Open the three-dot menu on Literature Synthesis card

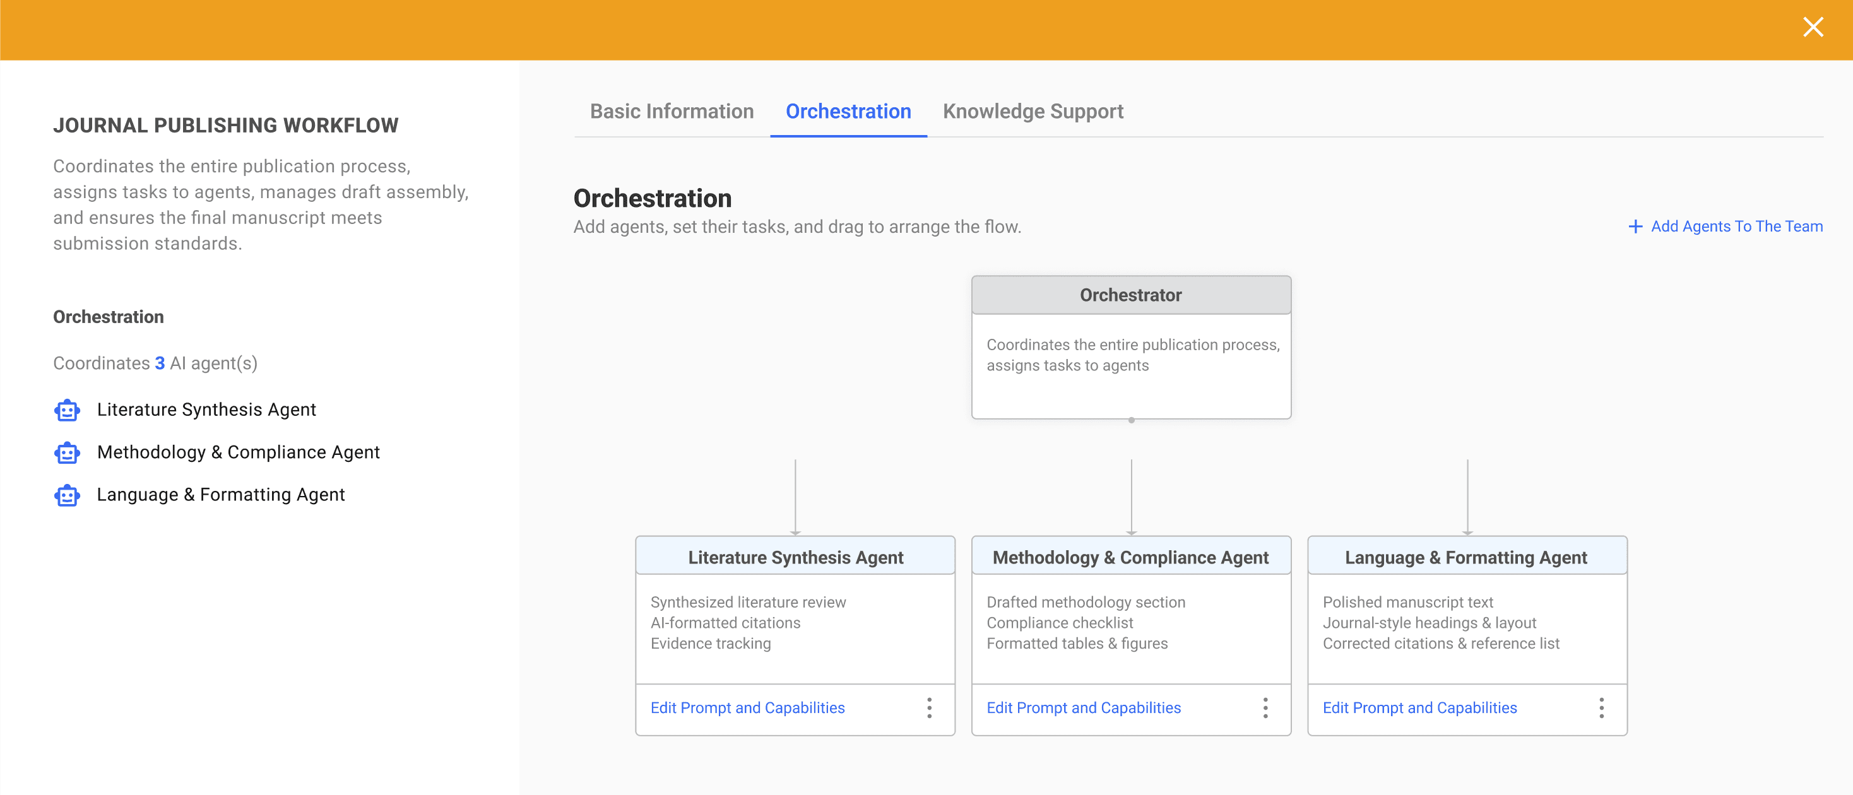(x=928, y=707)
